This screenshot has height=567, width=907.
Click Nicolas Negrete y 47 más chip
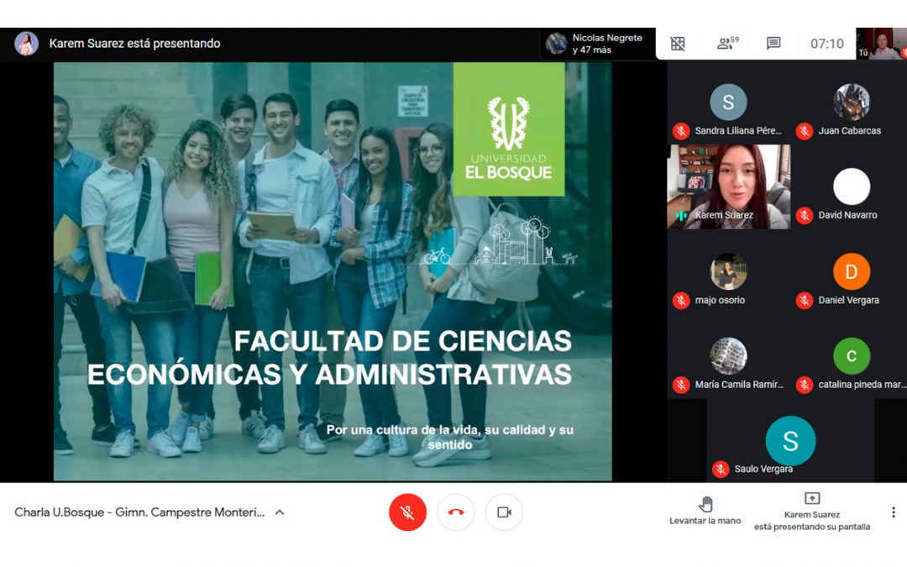(598, 44)
